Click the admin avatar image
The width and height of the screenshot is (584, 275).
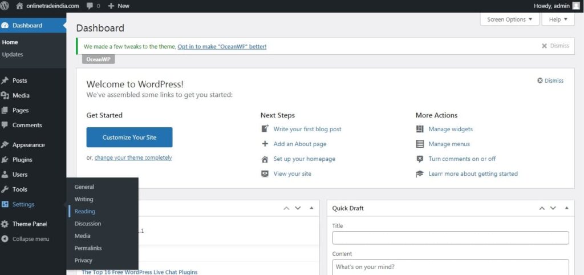pos(576,6)
